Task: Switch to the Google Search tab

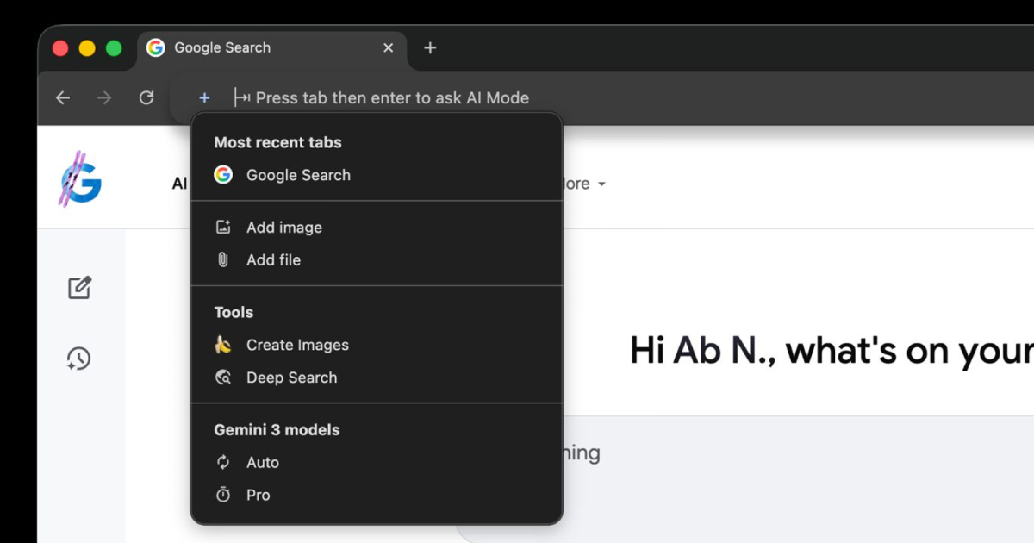Action: pos(222,48)
